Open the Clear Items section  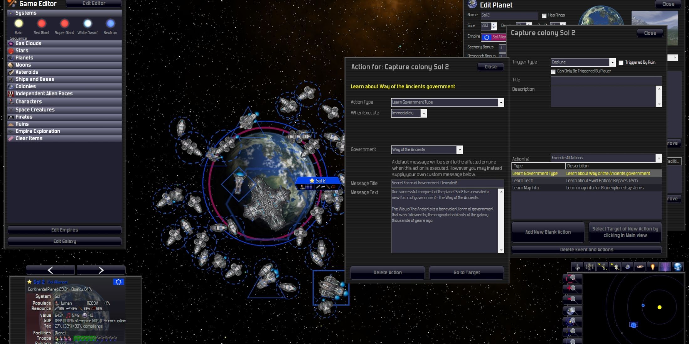[65, 139]
